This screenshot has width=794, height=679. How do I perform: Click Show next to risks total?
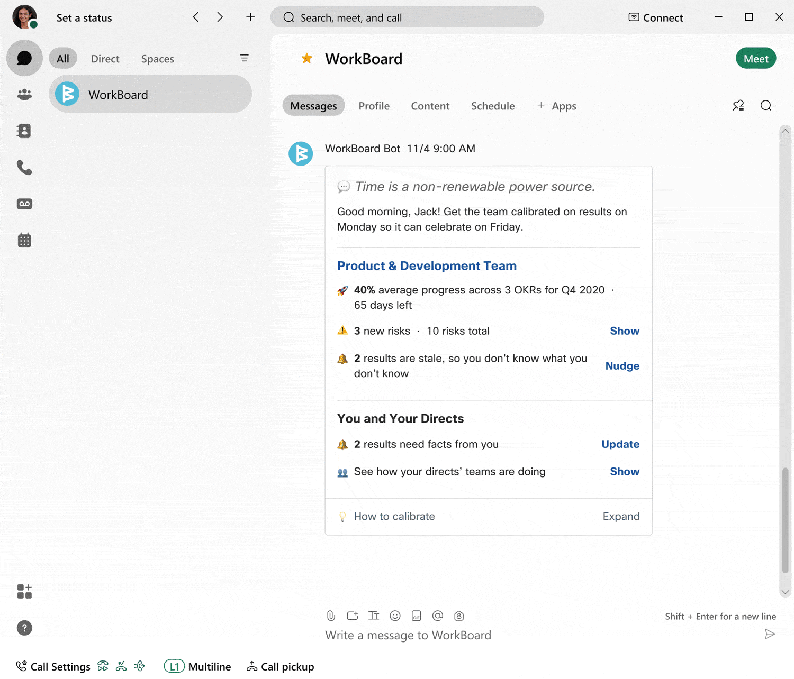pos(625,331)
